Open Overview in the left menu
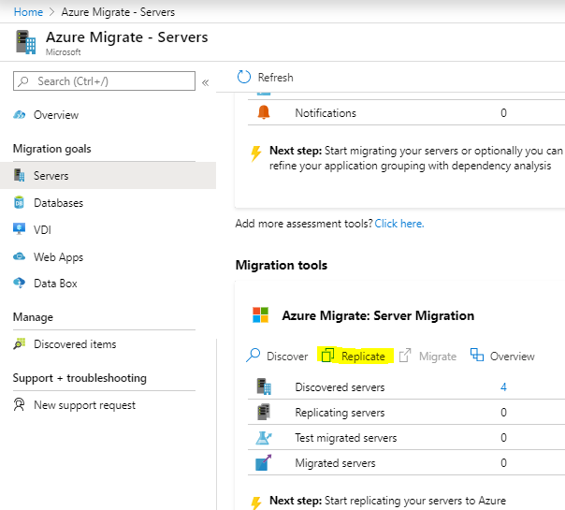 tap(56, 115)
